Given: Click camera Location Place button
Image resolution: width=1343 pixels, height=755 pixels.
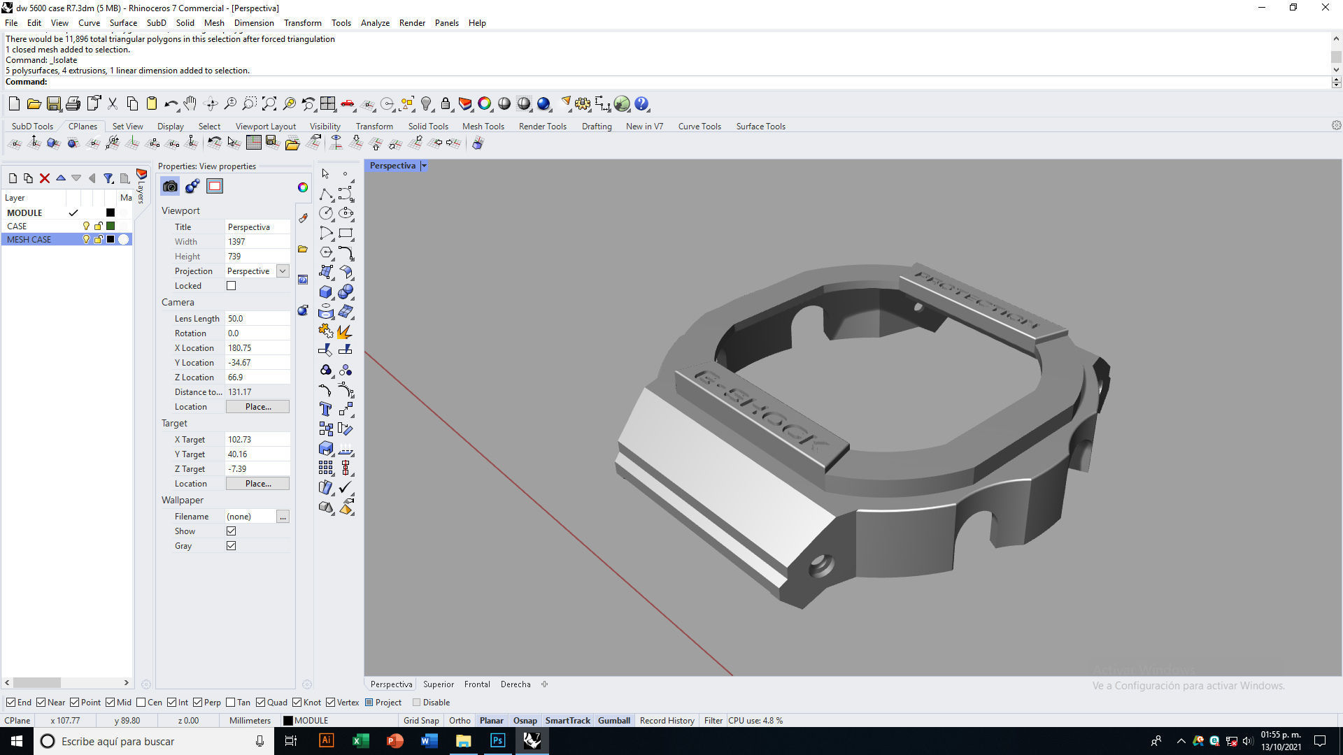Looking at the screenshot, I should (x=257, y=407).
